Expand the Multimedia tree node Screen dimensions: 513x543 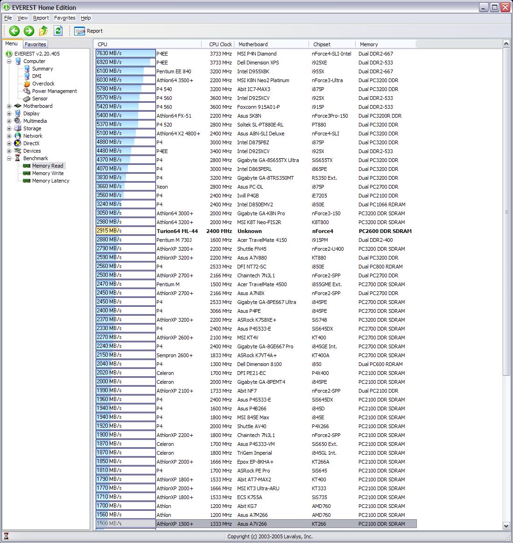pyautogui.click(x=9, y=121)
